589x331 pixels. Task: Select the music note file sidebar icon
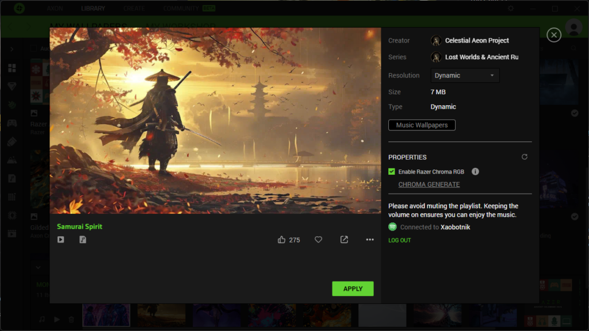(12, 179)
